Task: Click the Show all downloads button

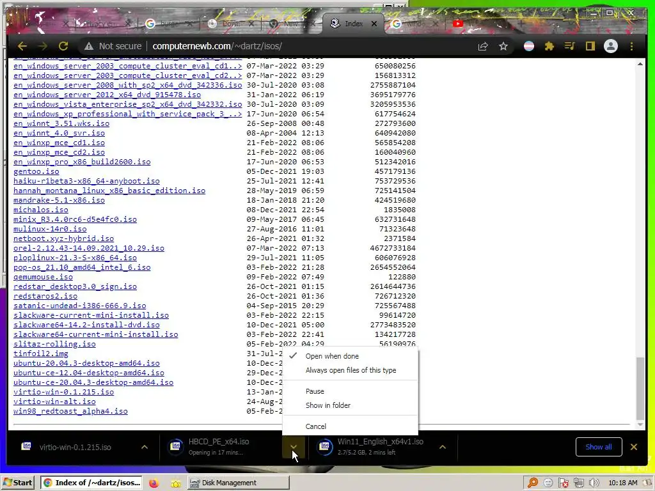Action: [x=599, y=447]
